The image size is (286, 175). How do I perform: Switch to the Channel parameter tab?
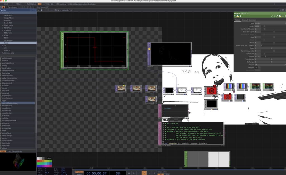(245, 20)
